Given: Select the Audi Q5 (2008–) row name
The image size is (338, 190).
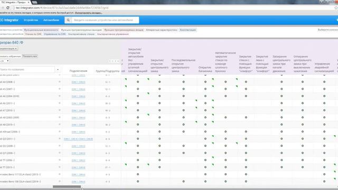Looking at the screenshot, I should (x=7, y=146).
